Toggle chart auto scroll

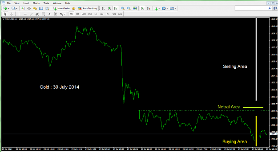point(142,8)
